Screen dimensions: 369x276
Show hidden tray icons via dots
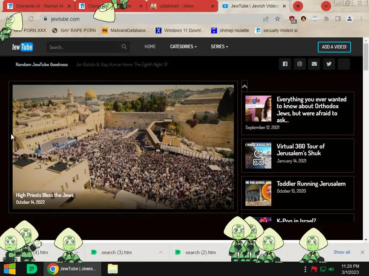[305, 269]
